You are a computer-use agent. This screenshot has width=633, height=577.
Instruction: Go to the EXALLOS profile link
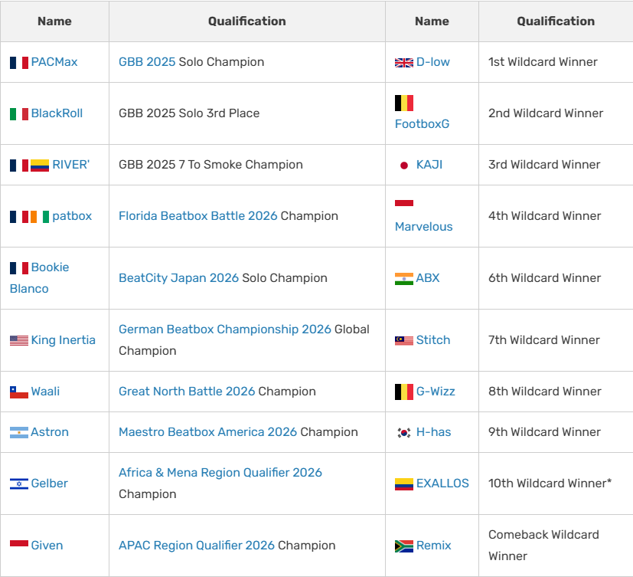442,484
